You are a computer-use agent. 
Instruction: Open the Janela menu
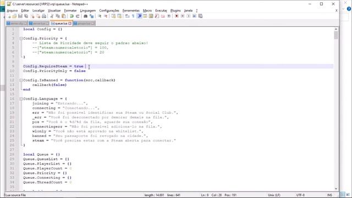pos(188,10)
